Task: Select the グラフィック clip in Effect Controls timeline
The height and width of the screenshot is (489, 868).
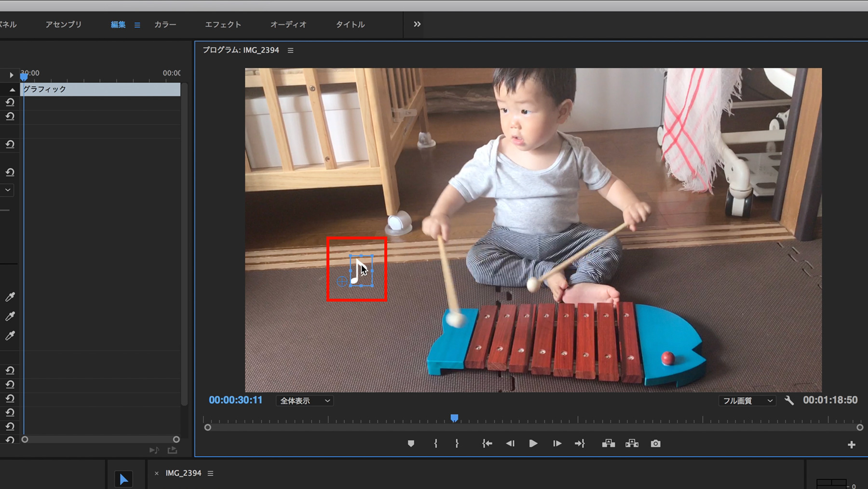Action: (101, 89)
